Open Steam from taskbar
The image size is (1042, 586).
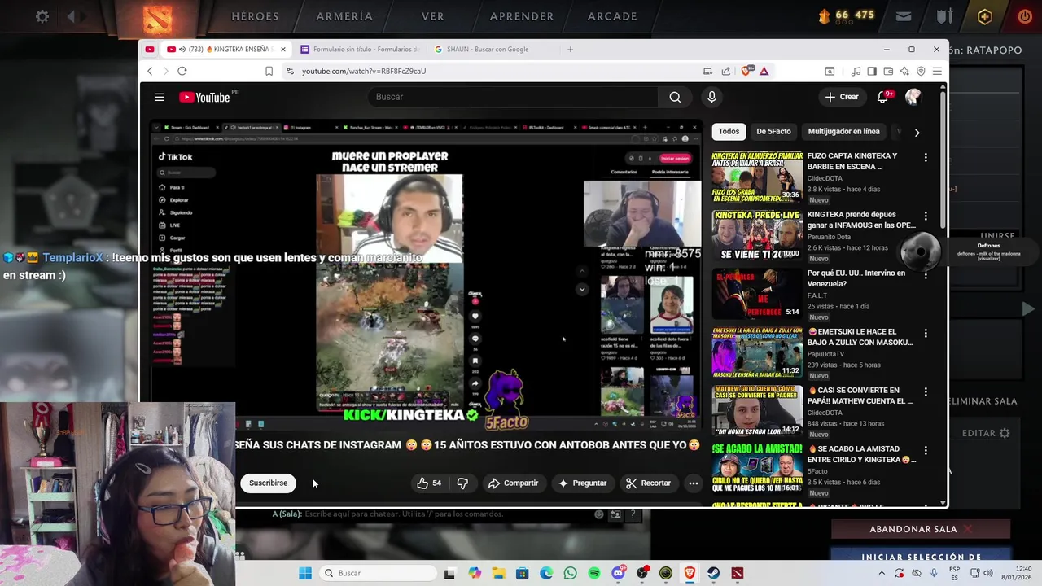click(x=714, y=573)
